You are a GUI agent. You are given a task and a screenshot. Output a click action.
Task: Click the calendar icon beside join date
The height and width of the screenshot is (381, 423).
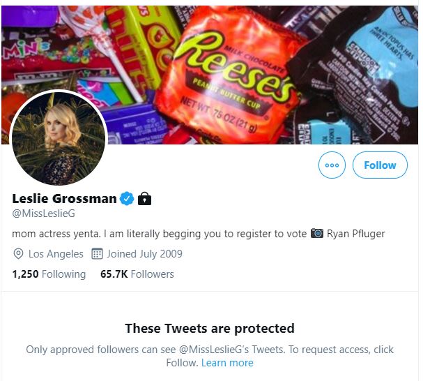[98, 254]
